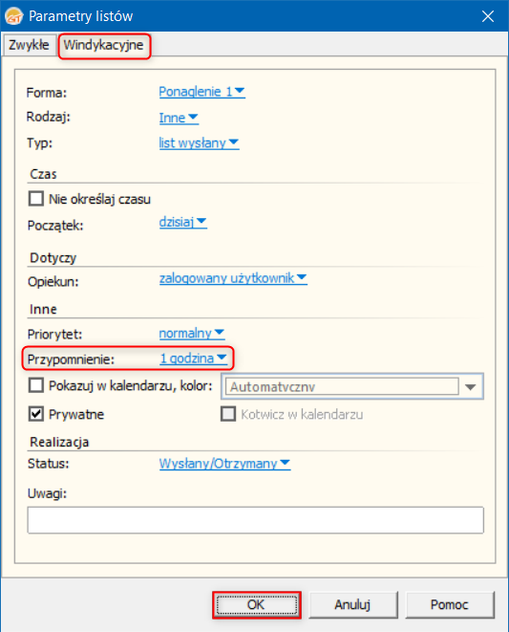Uncheck the Prywatne checkbox

pyautogui.click(x=36, y=414)
